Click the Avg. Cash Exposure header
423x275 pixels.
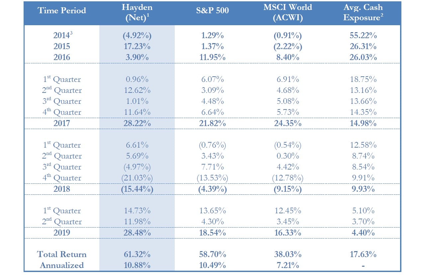click(363, 13)
